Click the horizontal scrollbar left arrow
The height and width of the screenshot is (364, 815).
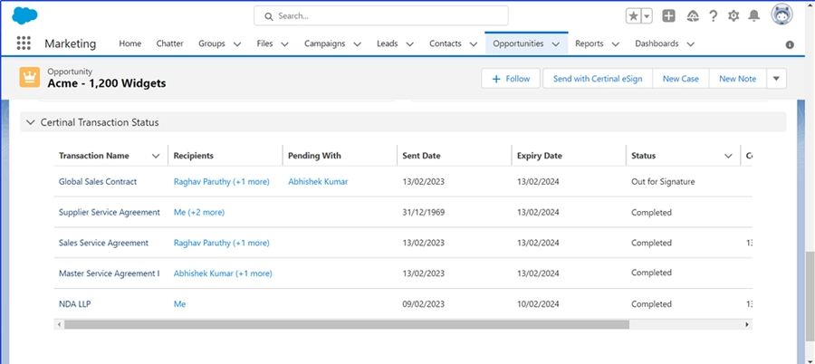[x=59, y=324]
